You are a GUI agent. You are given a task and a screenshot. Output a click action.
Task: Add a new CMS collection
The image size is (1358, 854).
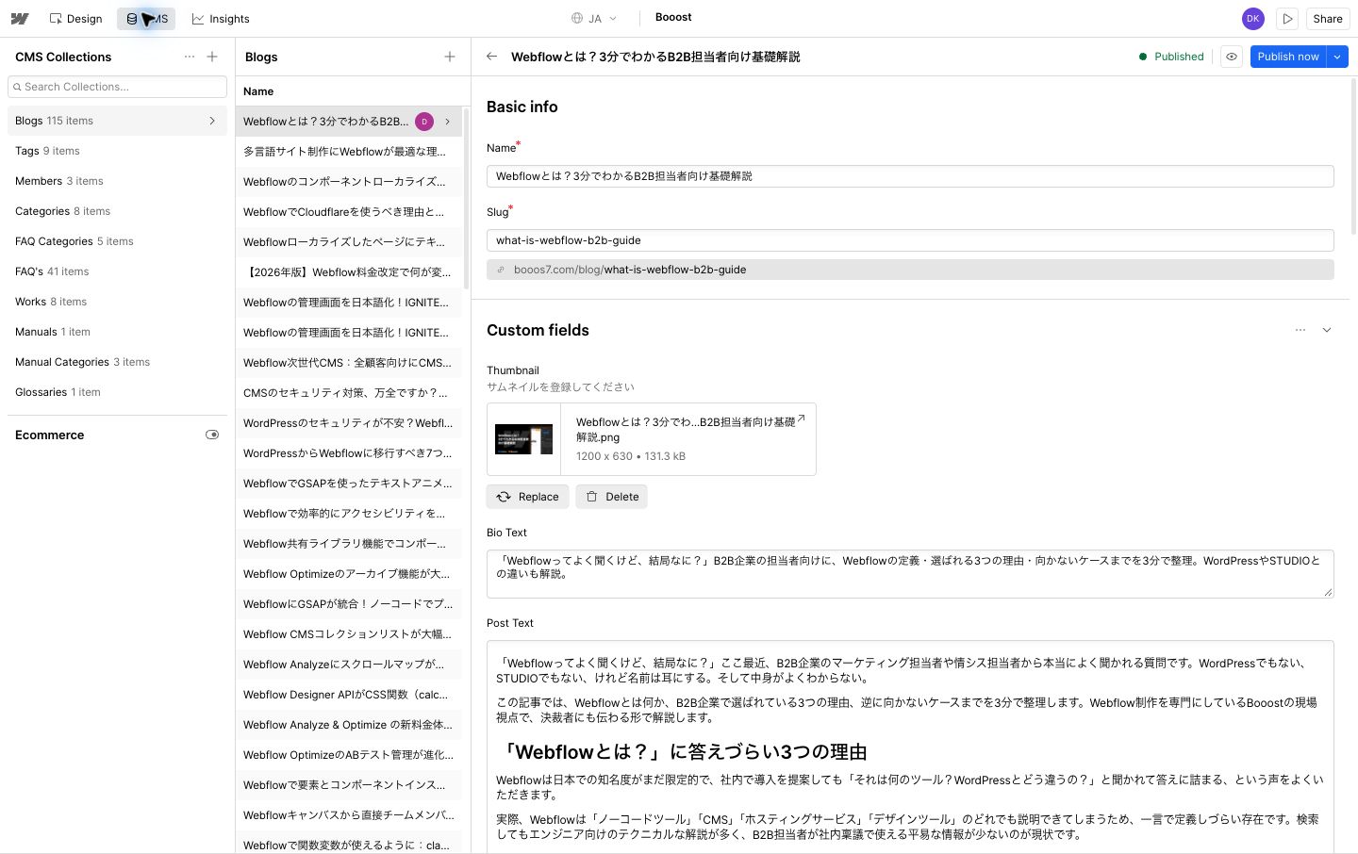[x=212, y=57]
